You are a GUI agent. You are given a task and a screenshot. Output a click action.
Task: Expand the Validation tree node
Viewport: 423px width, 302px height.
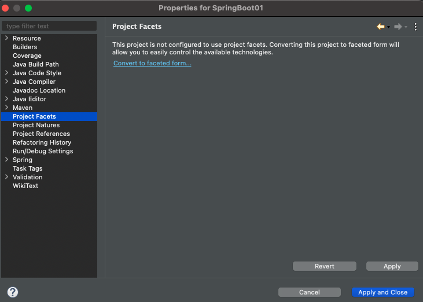[7, 177]
